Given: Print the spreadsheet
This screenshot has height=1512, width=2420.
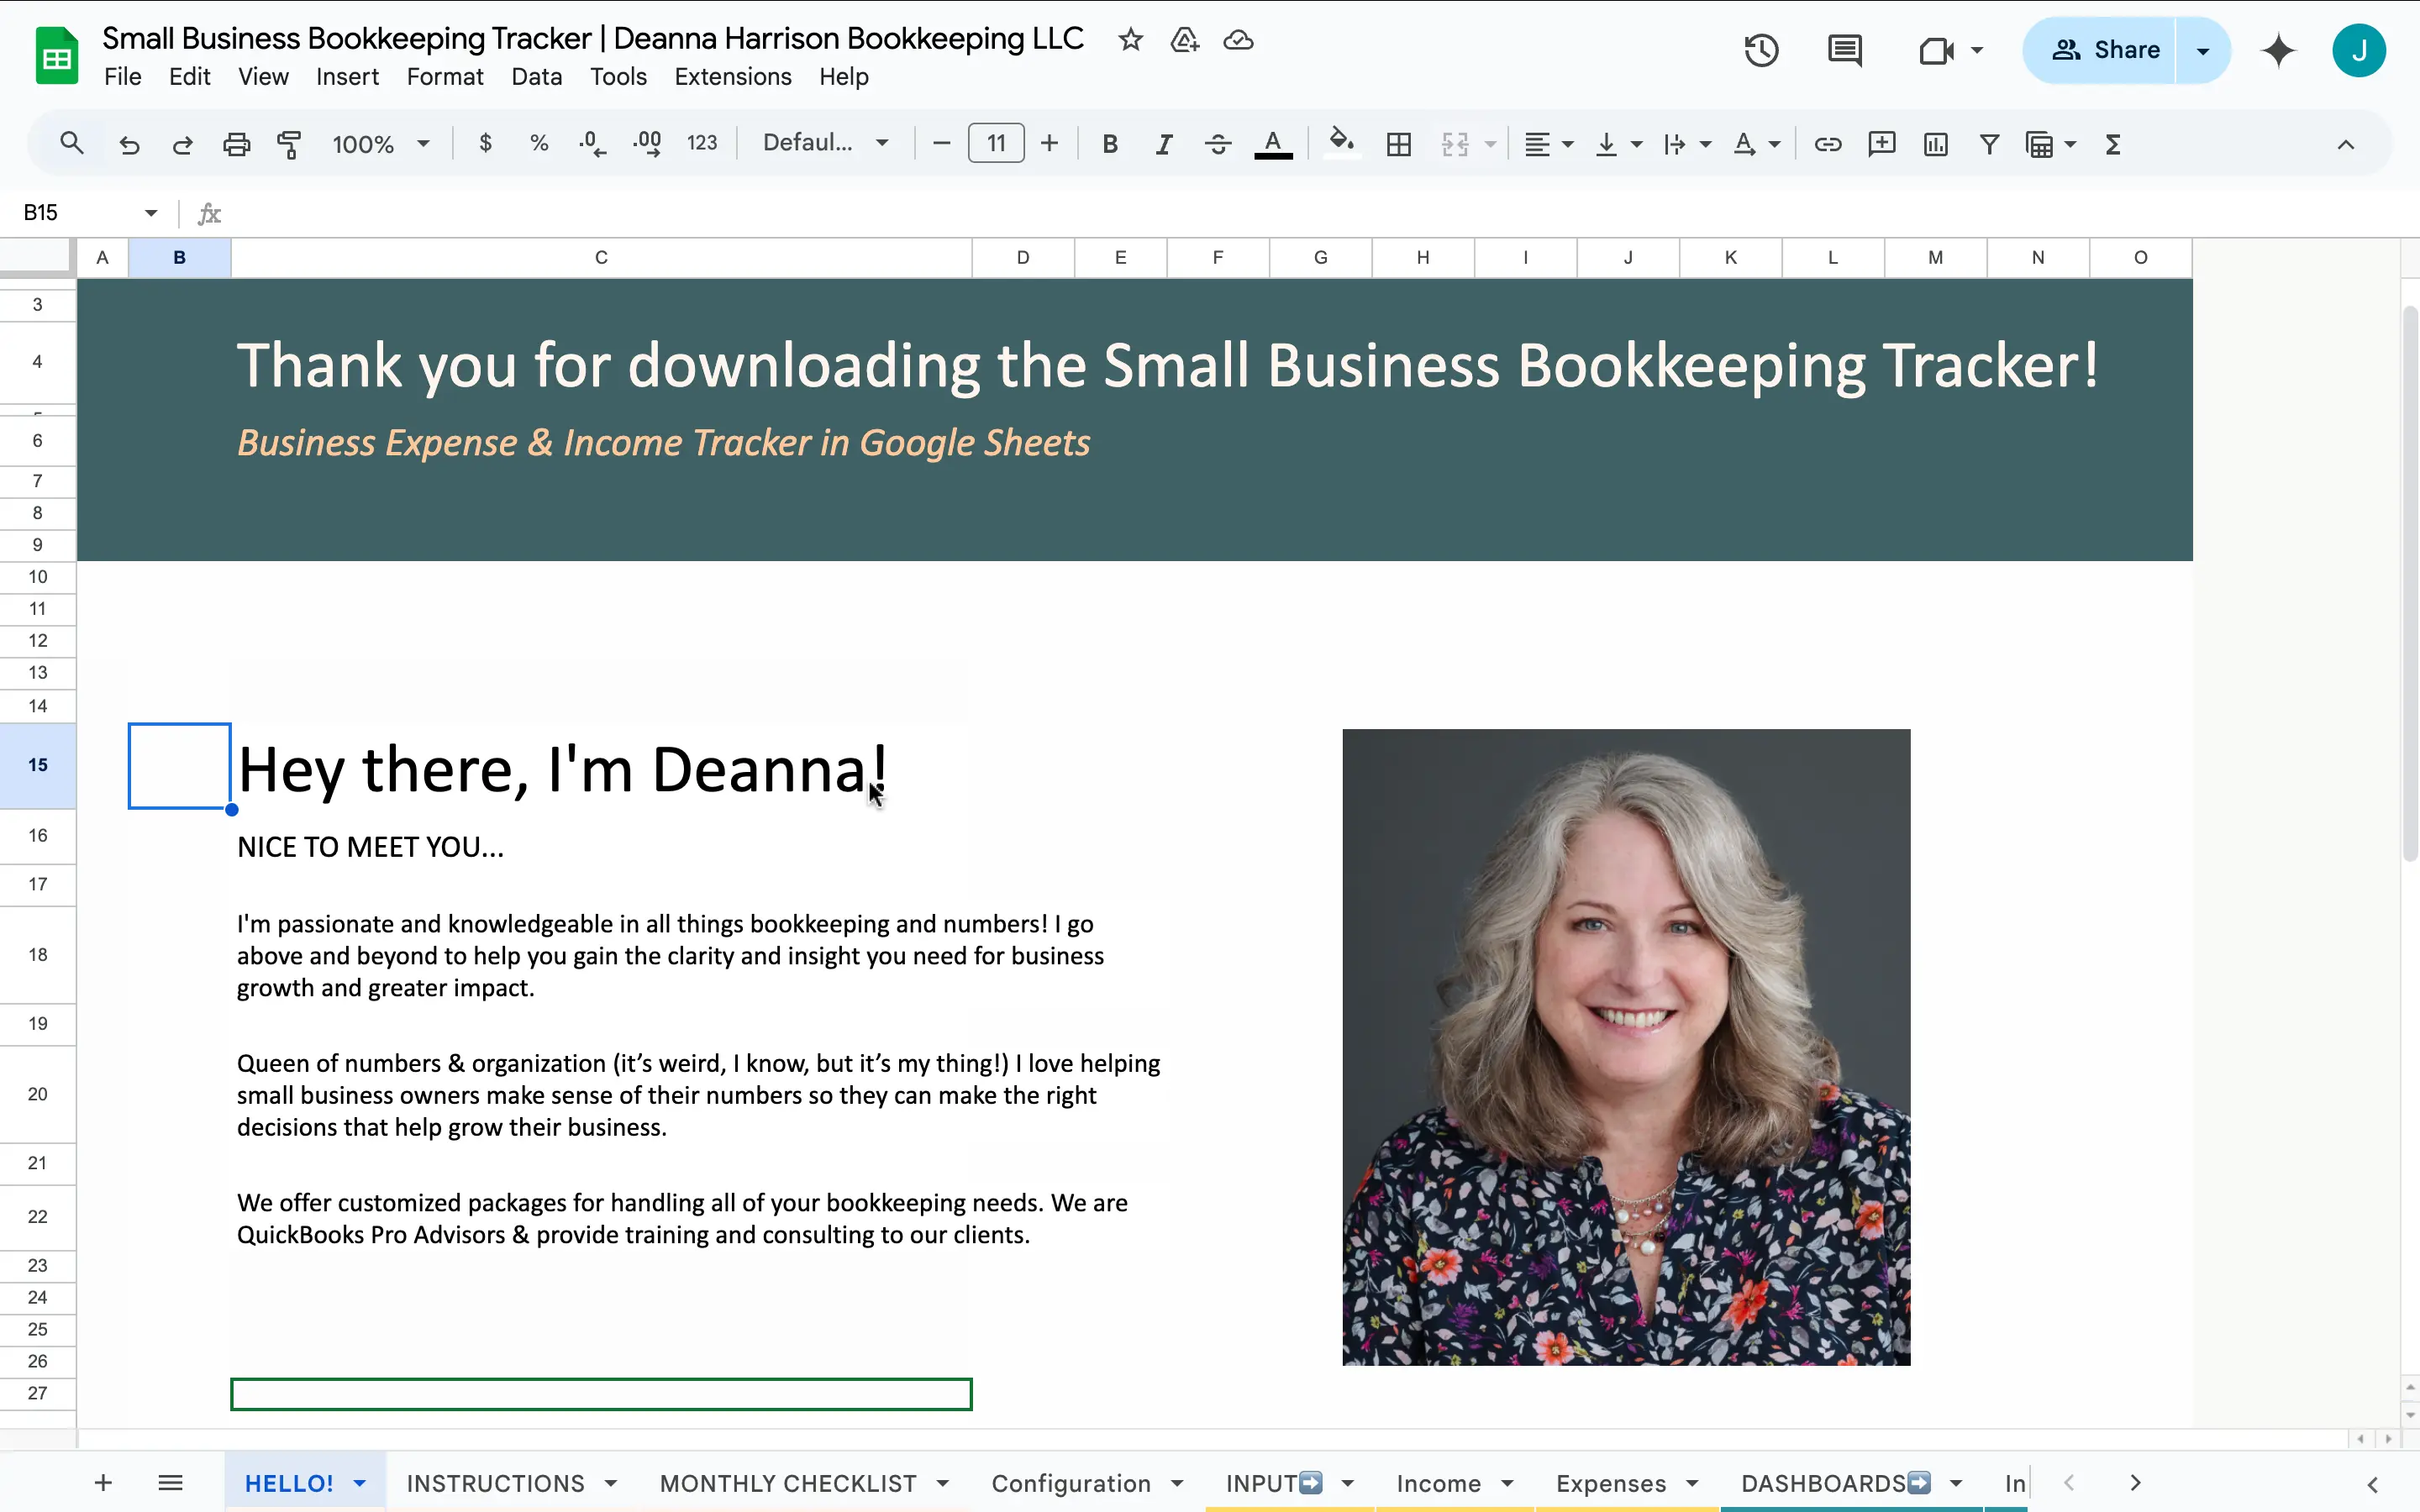Looking at the screenshot, I should point(236,144).
